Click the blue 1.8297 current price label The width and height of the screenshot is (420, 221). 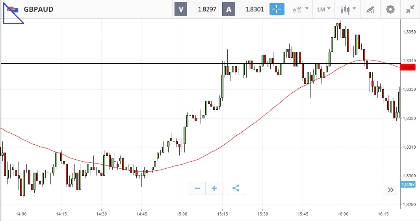[407, 184]
